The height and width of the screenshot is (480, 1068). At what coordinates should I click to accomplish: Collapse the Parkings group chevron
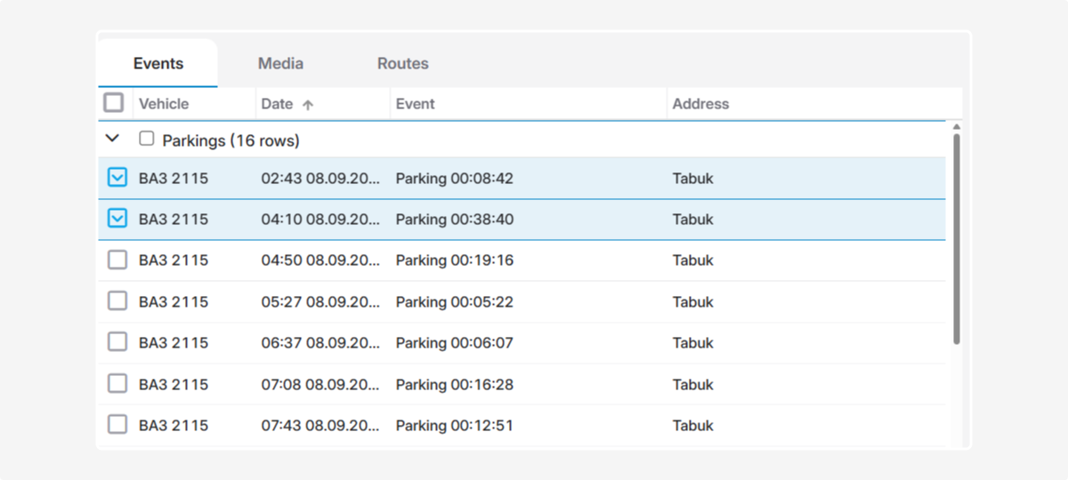click(x=112, y=139)
